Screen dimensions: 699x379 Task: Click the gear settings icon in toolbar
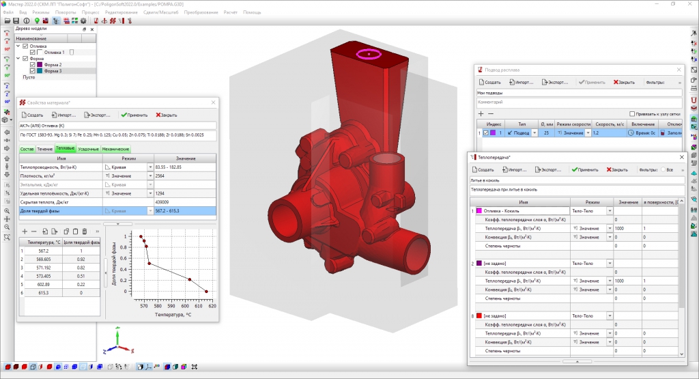pyautogui.click(x=83, y=21)
